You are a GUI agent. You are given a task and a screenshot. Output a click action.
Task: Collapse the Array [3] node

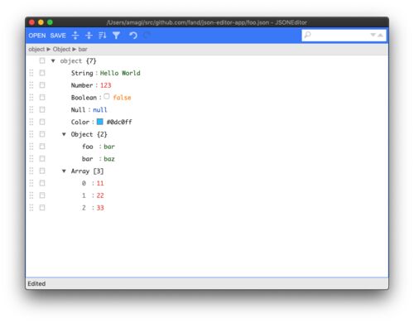point(64,171)
